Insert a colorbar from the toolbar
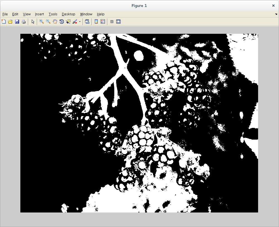The width and height of the screenshot is (279, 227). point(96,21)
